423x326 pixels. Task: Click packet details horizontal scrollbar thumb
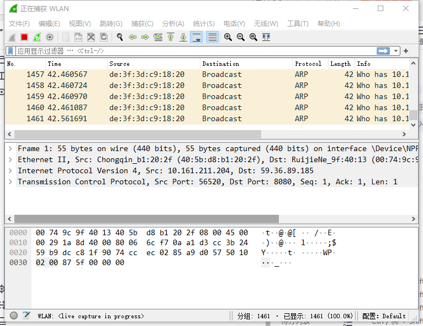[x=146, y=219]
